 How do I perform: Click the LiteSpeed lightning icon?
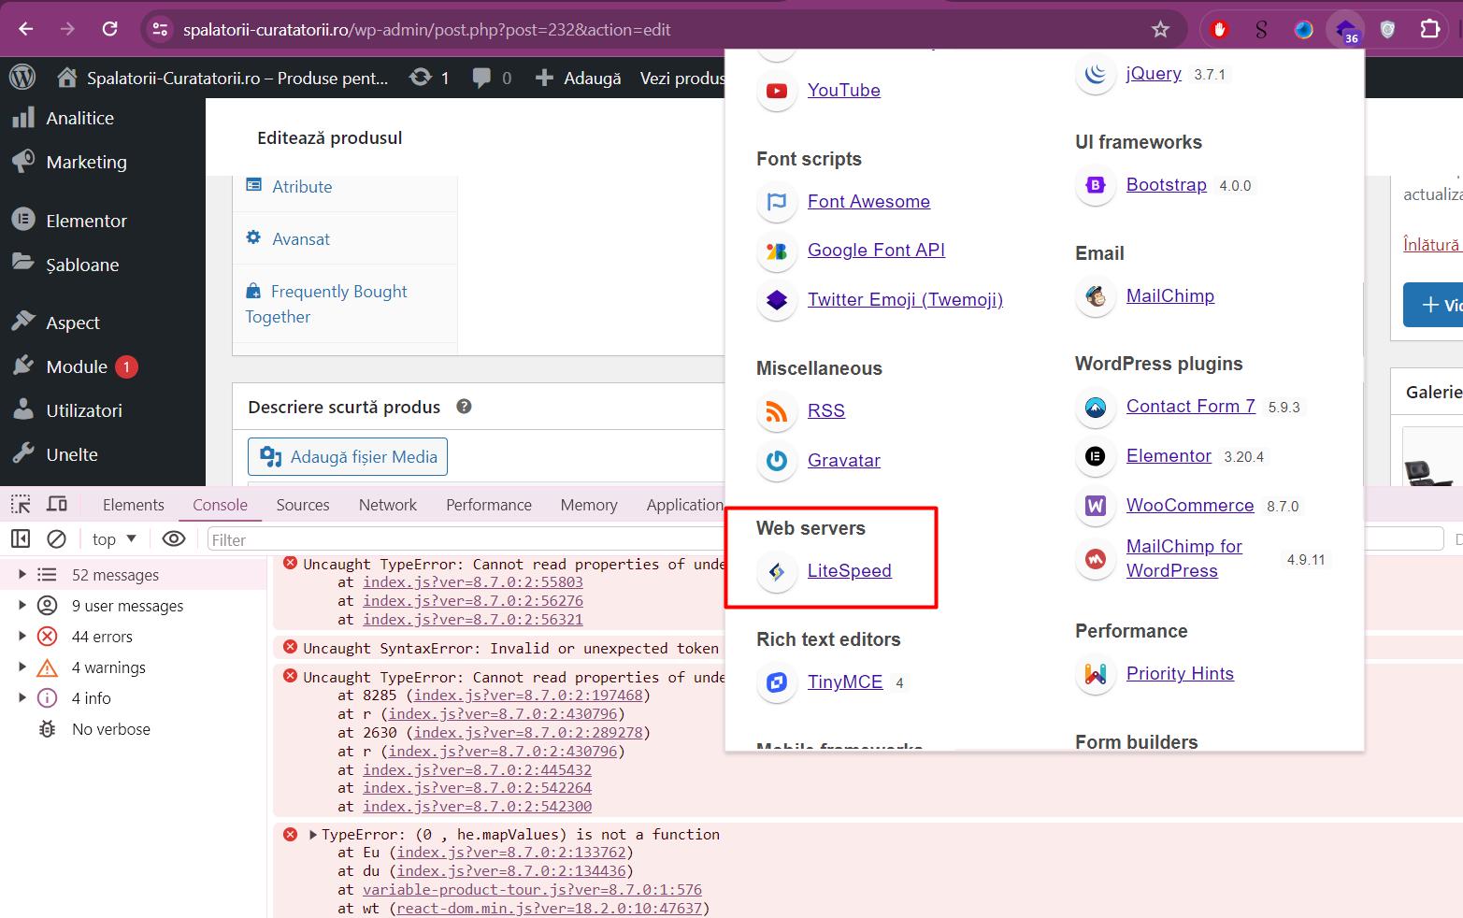[777, 571]
